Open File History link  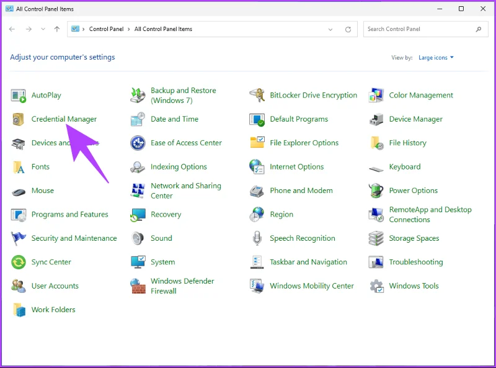coord(408,143)
